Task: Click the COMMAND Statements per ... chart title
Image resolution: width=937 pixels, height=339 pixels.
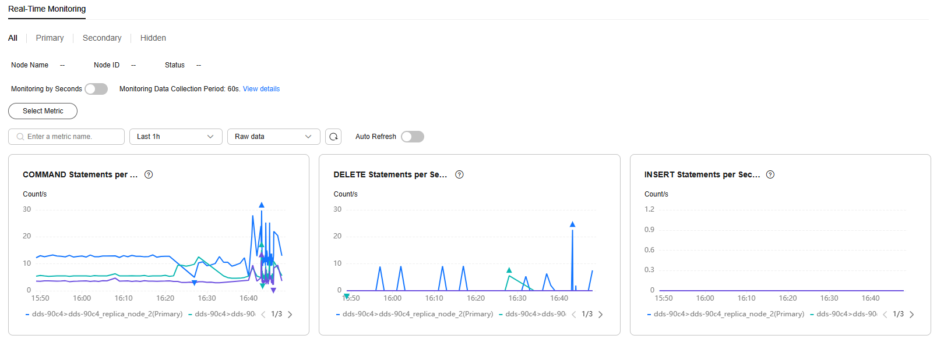Action: (x=80, y=174)
